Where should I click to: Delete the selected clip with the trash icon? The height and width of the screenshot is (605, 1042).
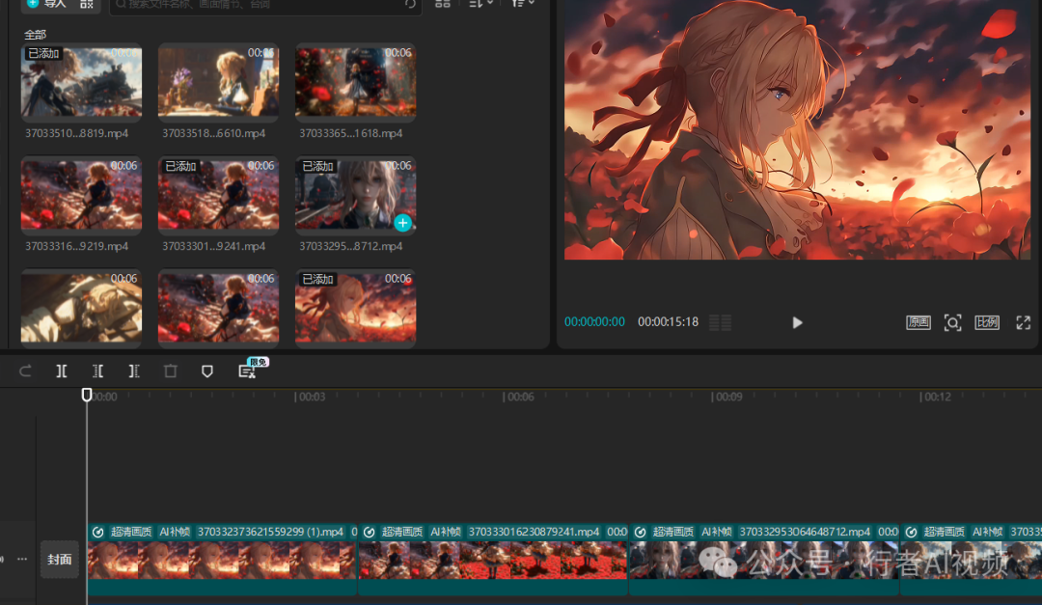tap(170, 371)
